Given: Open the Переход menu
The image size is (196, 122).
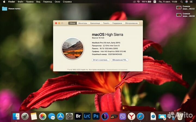Looking at the screenshot, I should [47, 2].
